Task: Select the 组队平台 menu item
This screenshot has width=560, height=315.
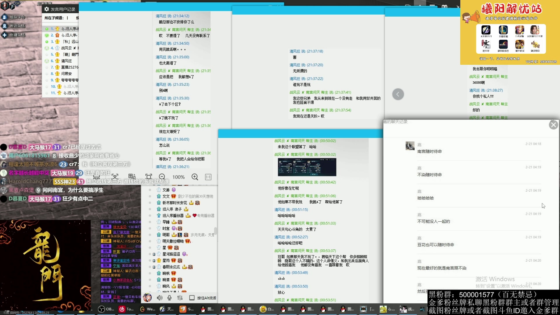Action: coord(17,17)
